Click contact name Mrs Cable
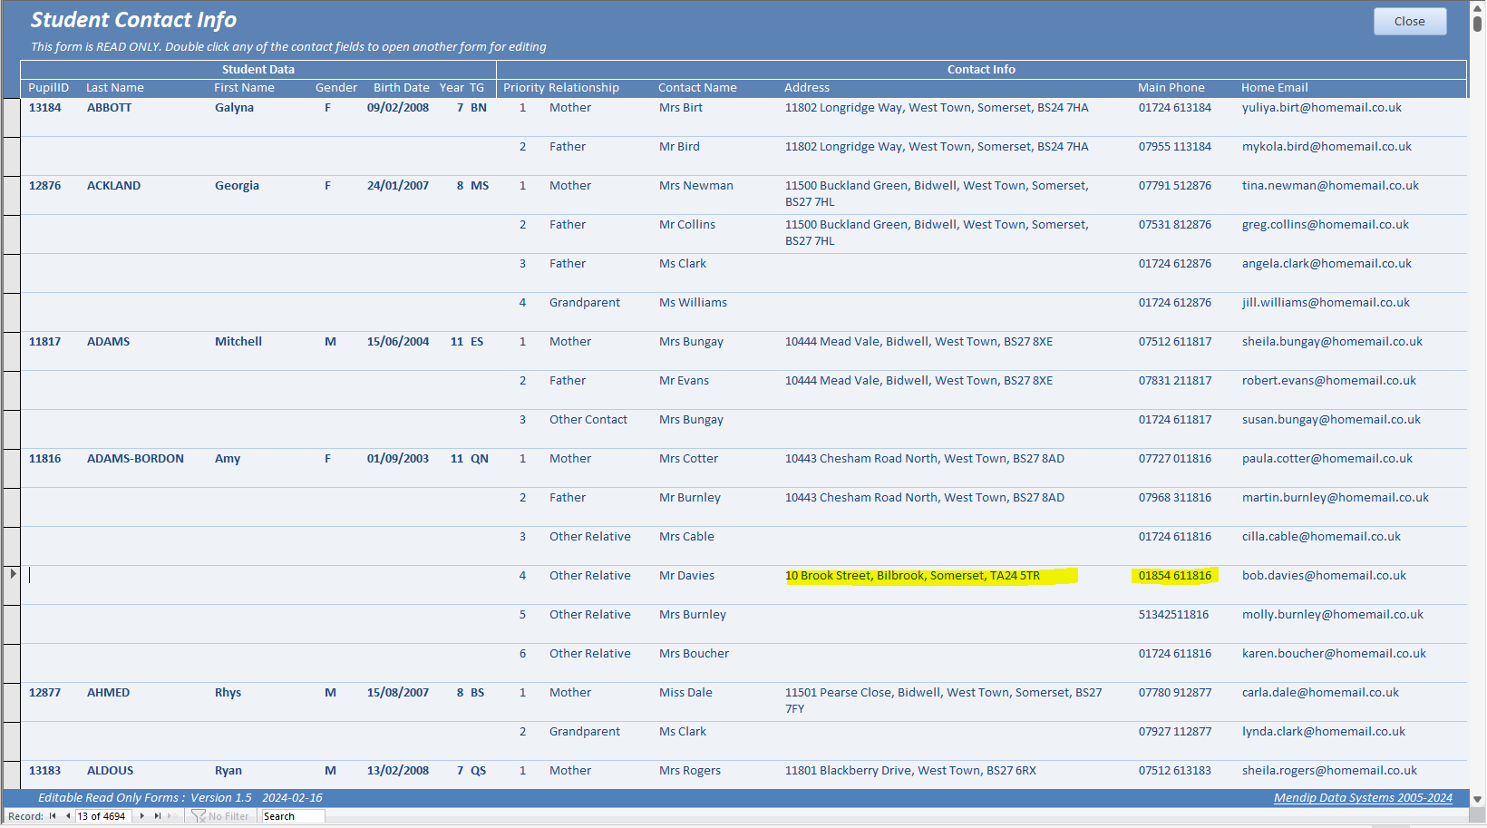The height and width of the screenshot is (828, 1487). (x=686, y=537)
